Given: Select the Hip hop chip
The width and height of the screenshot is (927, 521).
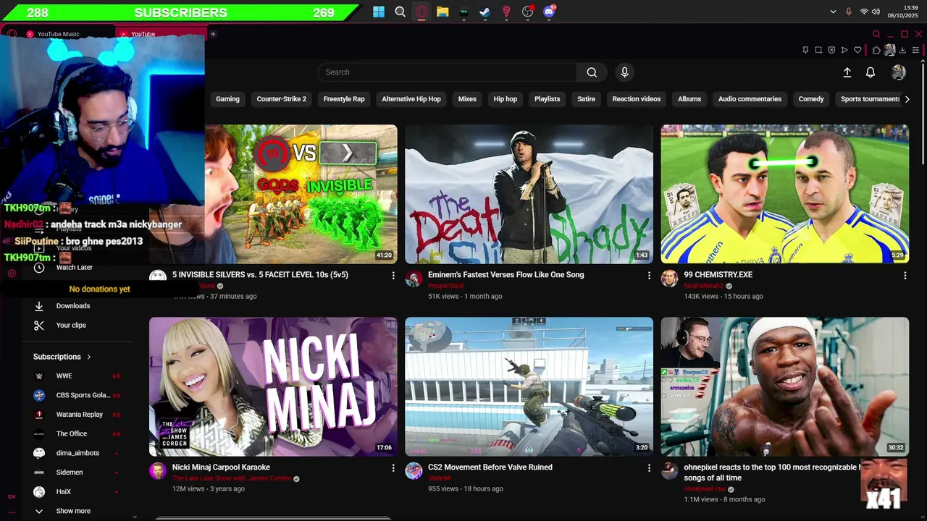Looking at the screenshot, I should [506, 99].
